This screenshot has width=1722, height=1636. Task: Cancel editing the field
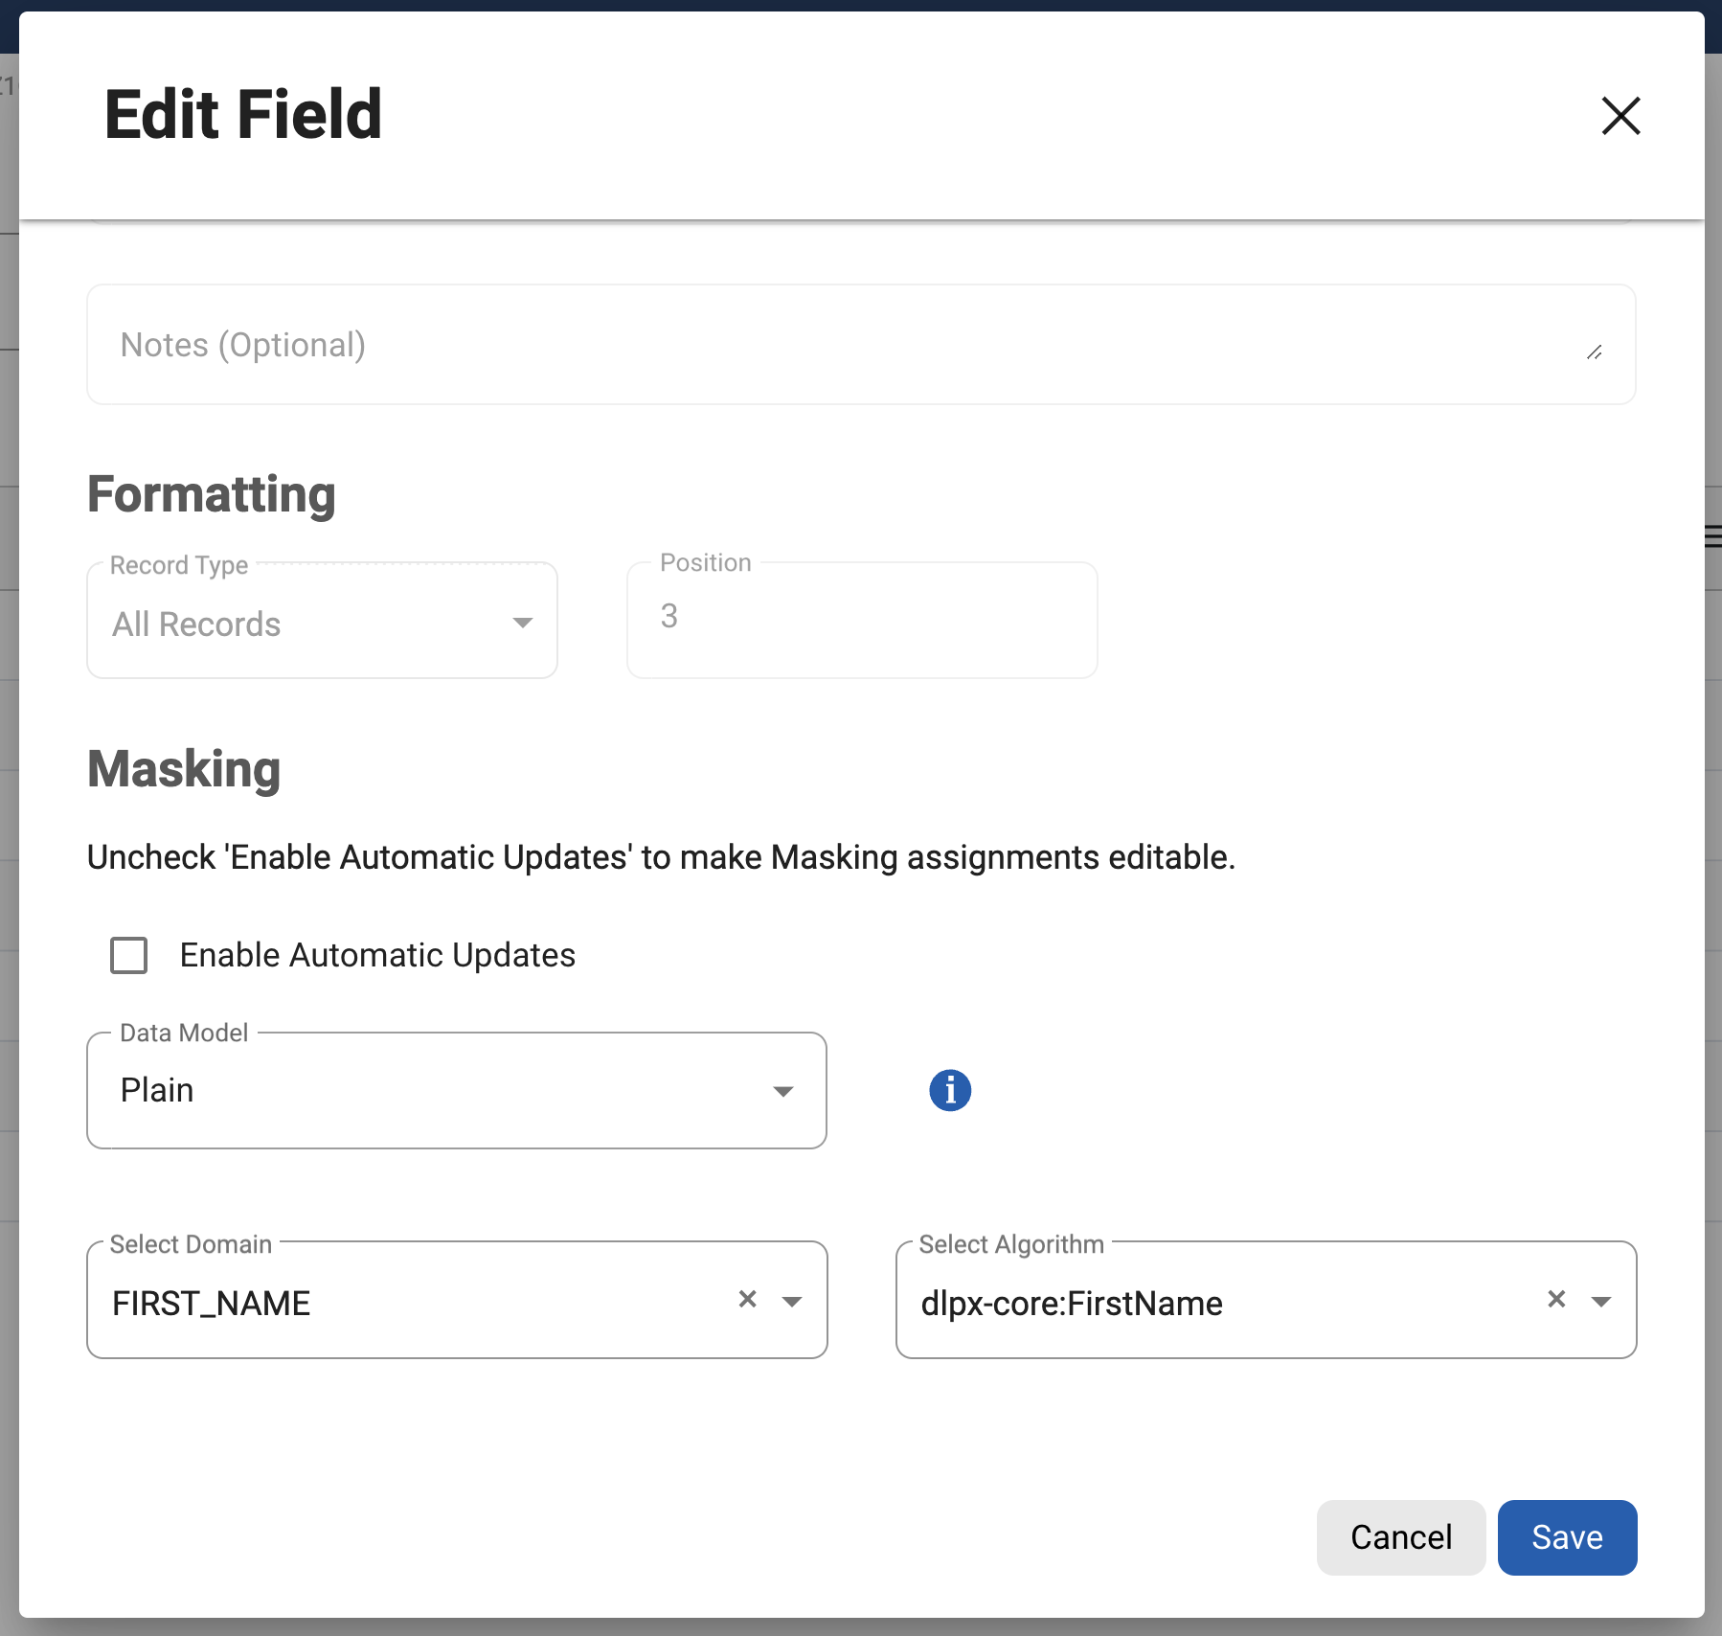click(x=1400, y=1536)
